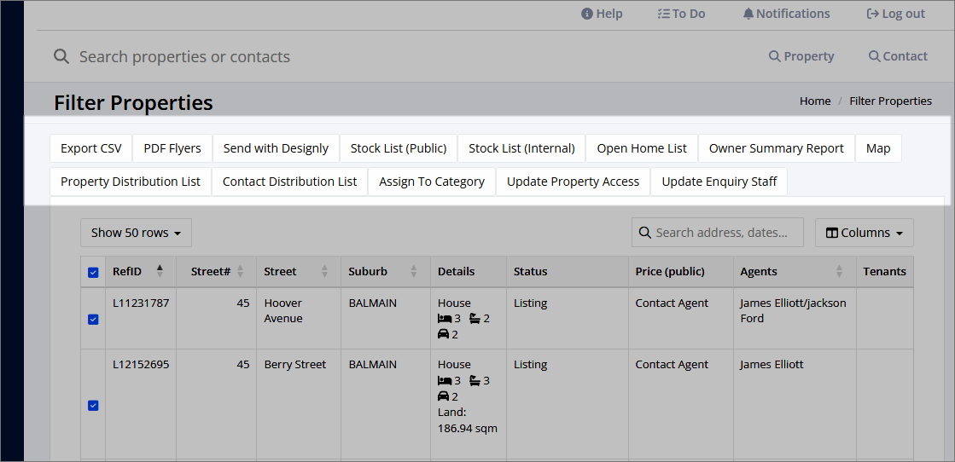Screen dimensions: 955x462
Task: Click the car icon in Berry Street row
Action: (x=444, y=396)
